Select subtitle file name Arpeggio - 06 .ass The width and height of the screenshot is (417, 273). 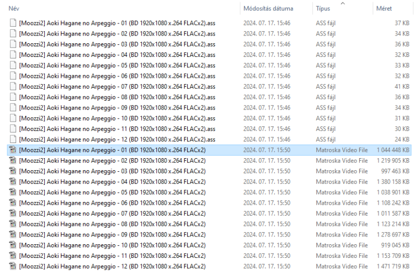(117, 76)
